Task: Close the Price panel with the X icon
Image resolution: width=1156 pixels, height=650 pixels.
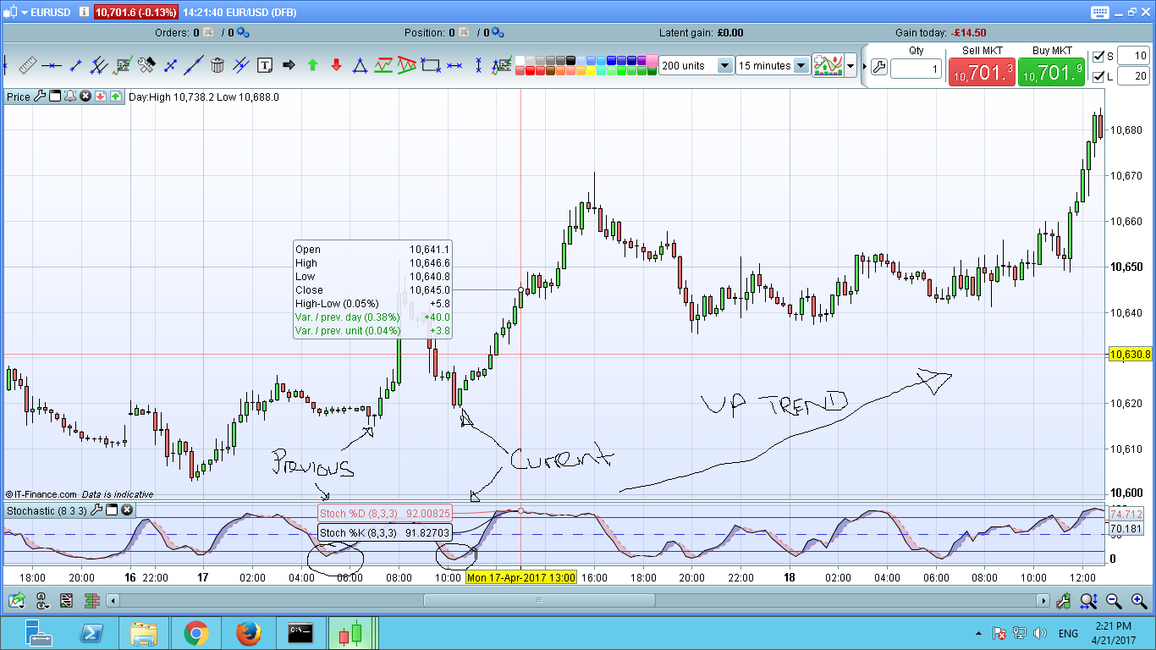Action: coord(85,96)
